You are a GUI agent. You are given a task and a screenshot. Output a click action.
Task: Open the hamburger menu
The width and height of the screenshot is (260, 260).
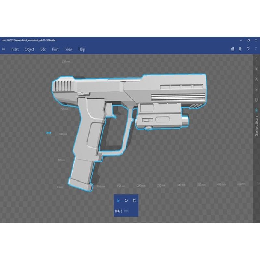click(x=3, y=49)
